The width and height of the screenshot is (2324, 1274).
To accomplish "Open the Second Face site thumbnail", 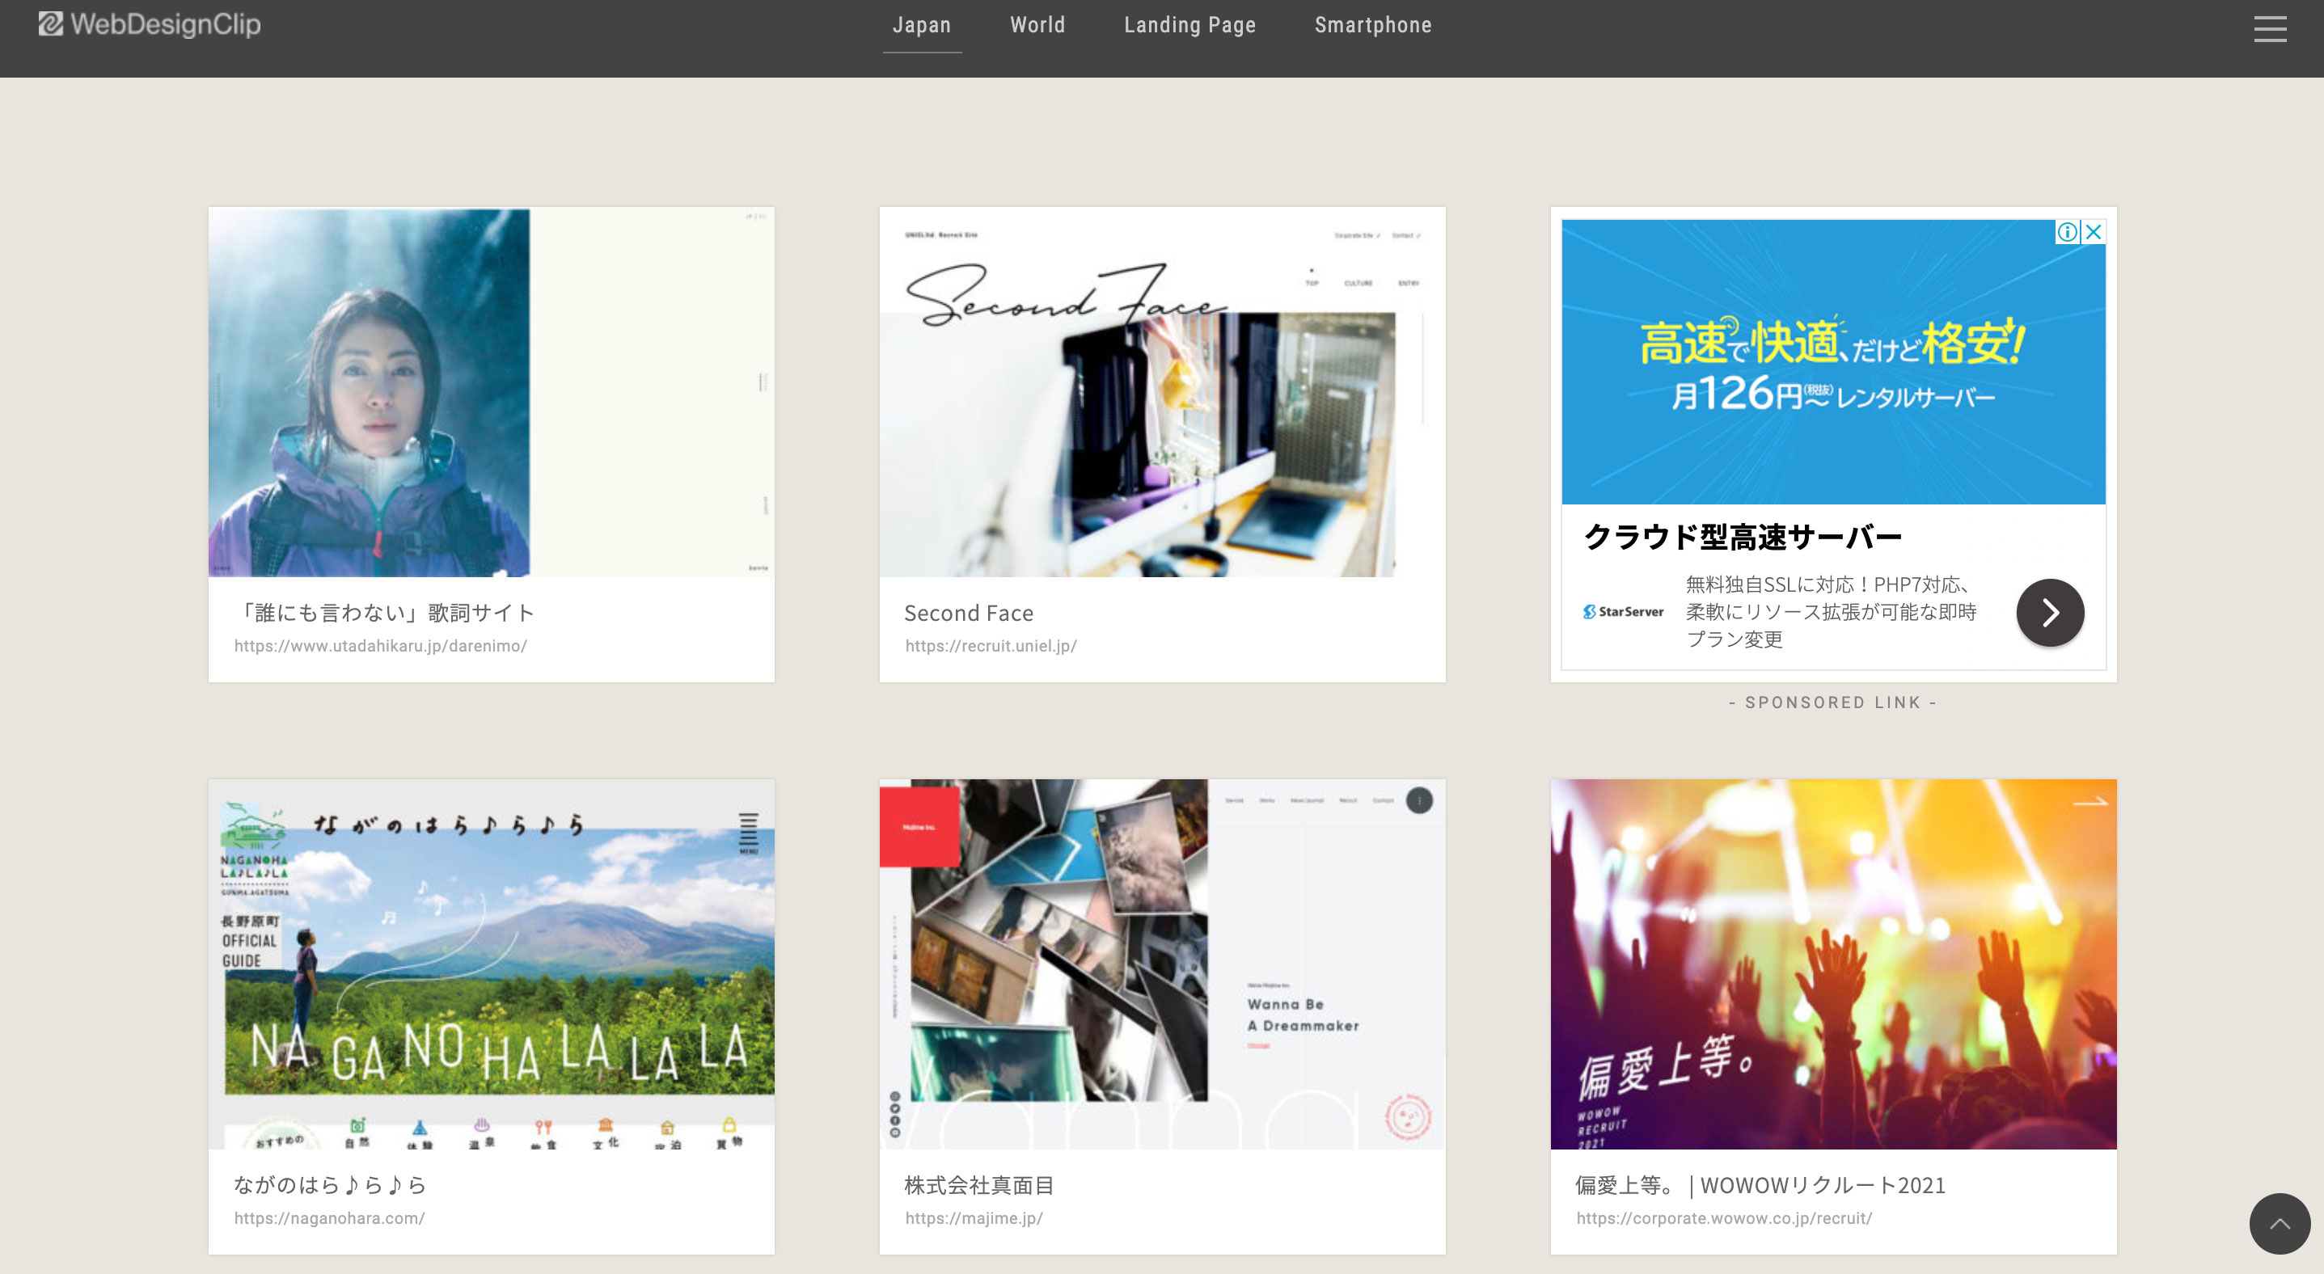I will (x=1162, y=392).
